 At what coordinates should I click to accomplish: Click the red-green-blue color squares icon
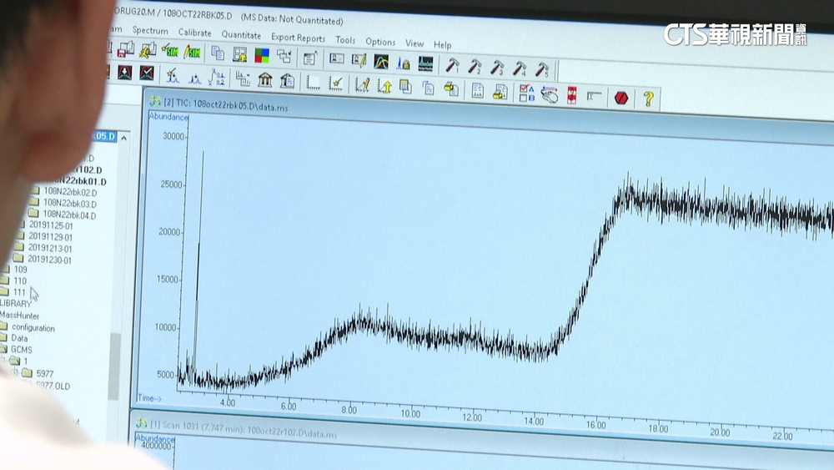point(262,55)
